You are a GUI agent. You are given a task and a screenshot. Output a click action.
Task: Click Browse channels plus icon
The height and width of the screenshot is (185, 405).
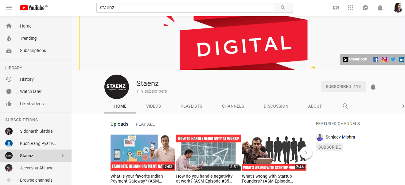coord(9,180)
